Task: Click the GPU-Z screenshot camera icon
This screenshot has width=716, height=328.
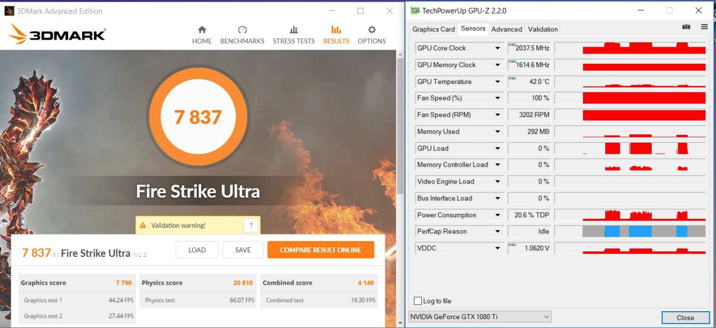Action: (x=686, y=27)
